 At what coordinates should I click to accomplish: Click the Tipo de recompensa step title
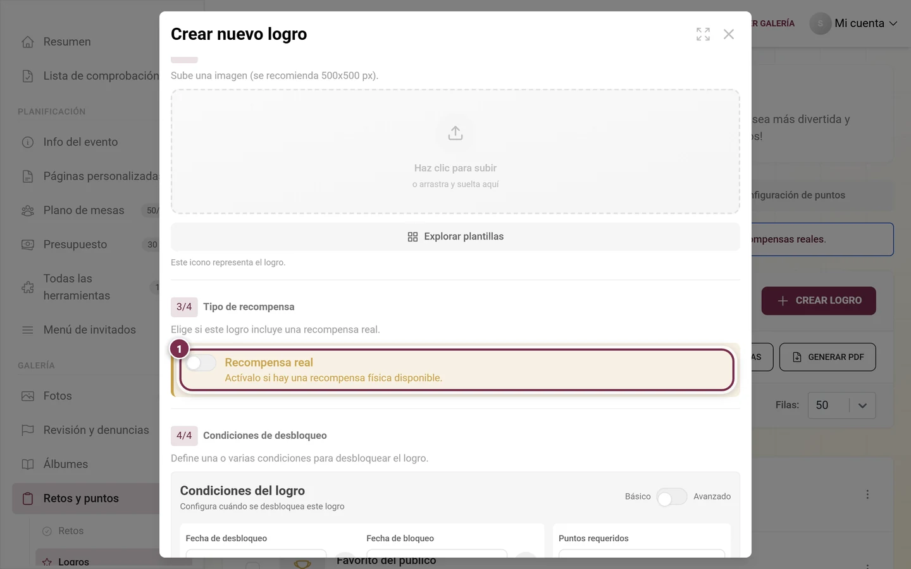coord(249,307)
